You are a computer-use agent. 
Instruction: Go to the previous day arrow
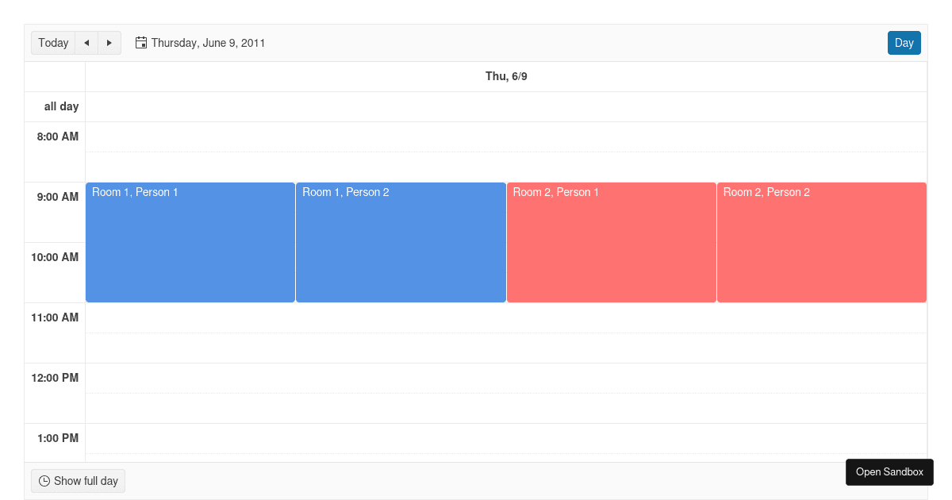(86, 43)
